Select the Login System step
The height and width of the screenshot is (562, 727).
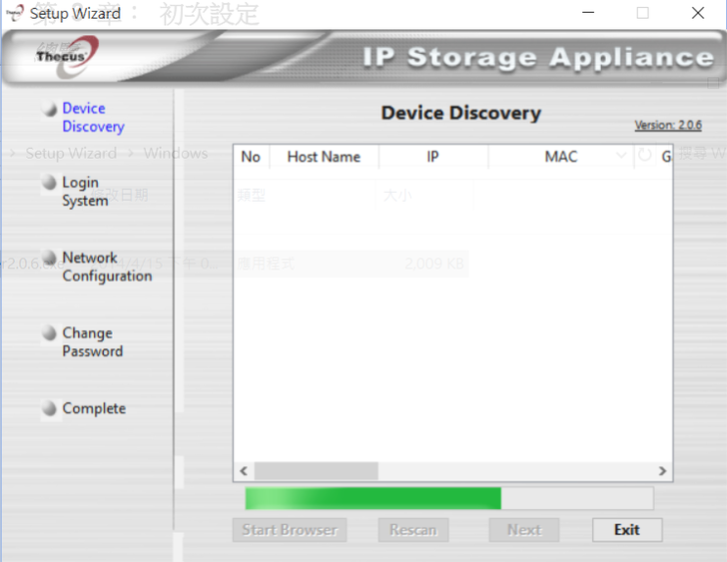pos(85,192)
